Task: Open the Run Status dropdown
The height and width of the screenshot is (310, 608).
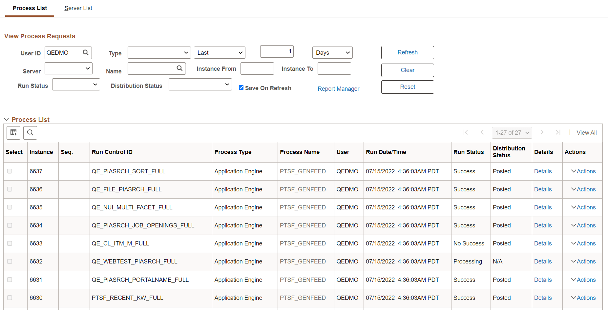Action: point(76,84)
